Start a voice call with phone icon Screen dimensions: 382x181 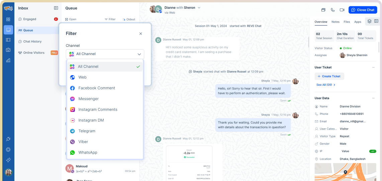(332, 10)
